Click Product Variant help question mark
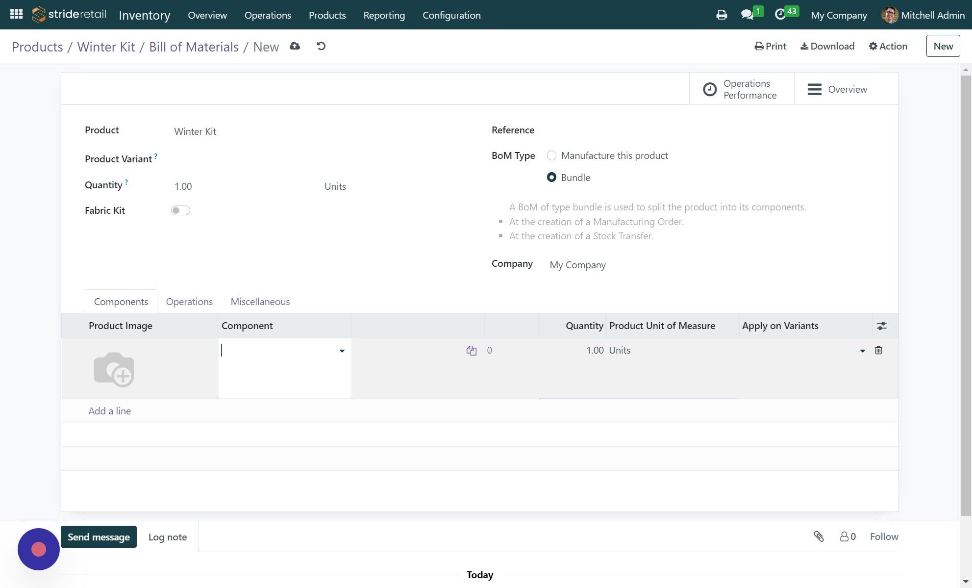972x588 pixels. (156, 156)
